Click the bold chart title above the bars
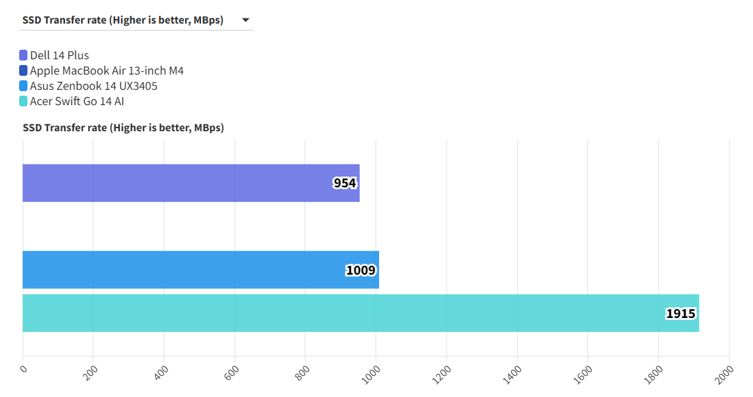 point(123,128)
